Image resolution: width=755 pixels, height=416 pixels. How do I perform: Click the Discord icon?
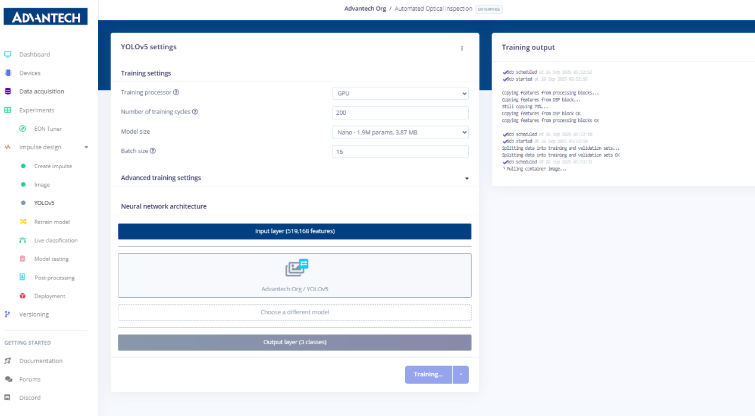coord(8,398)
